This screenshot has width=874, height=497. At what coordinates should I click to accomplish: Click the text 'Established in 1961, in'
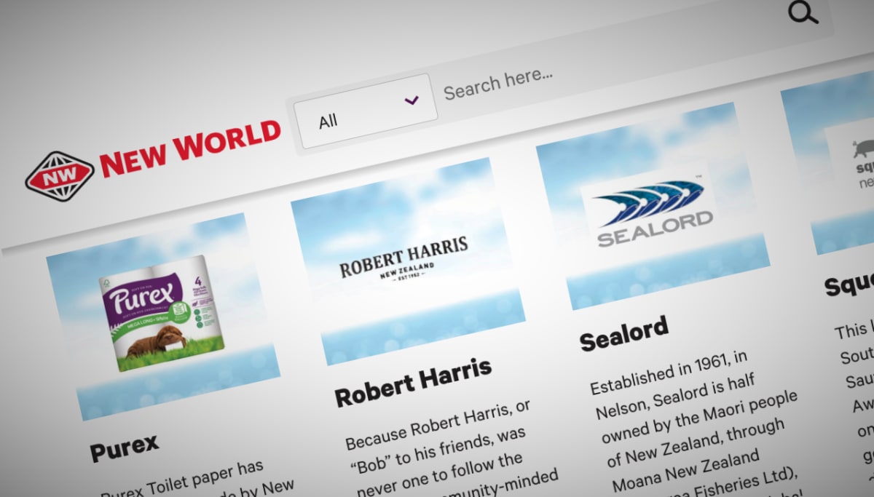point(669,373)
